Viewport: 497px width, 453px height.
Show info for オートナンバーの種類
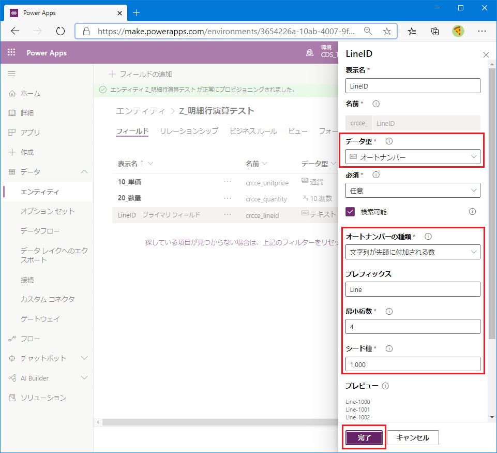pos(428,236)
